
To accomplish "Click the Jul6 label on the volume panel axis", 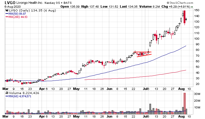I will tap(146, 116).
